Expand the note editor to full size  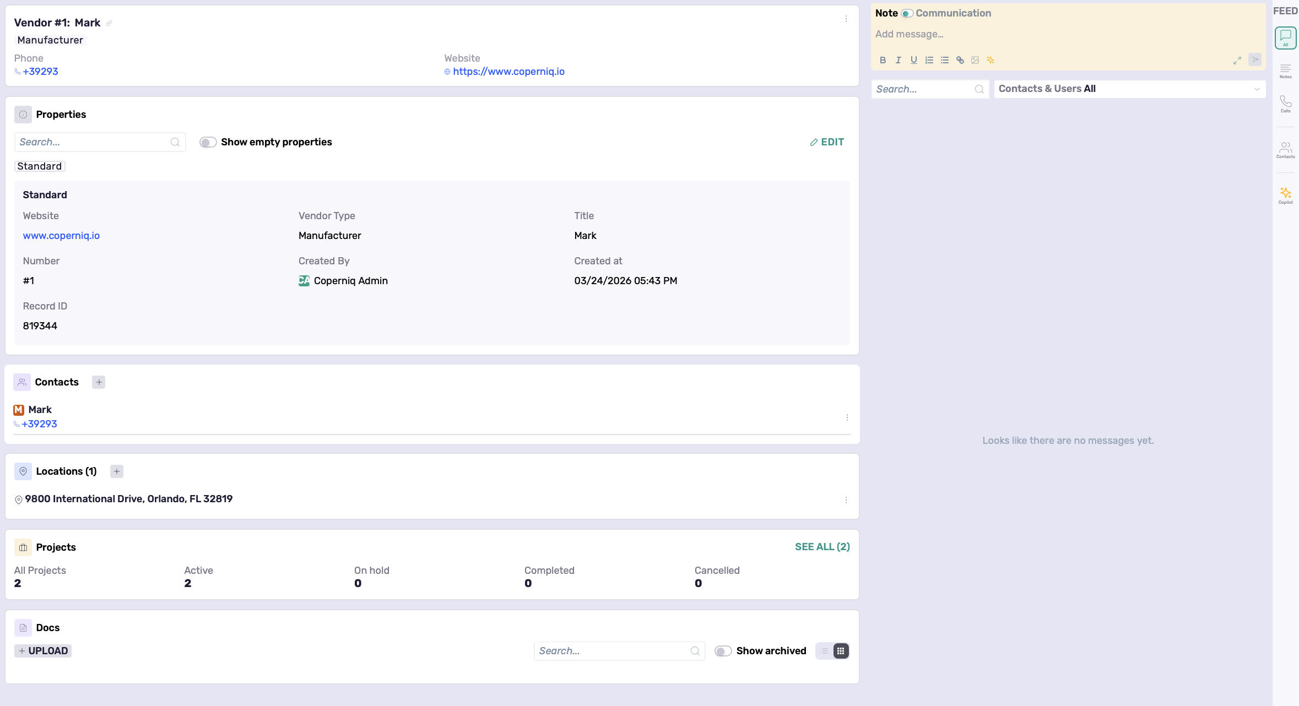pos(1237,61)
